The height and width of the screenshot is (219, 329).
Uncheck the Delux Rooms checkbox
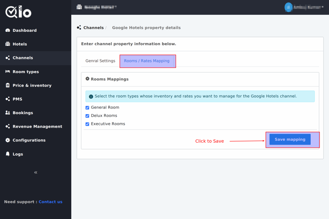(87, 116)
